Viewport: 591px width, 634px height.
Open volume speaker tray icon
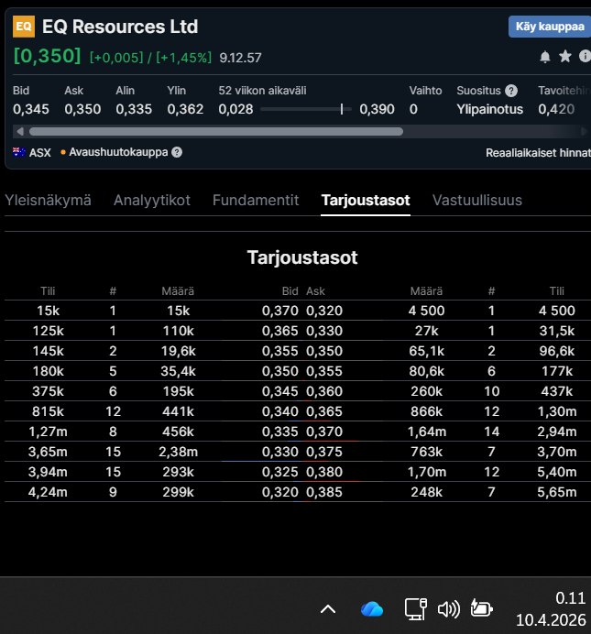point(449,609)
